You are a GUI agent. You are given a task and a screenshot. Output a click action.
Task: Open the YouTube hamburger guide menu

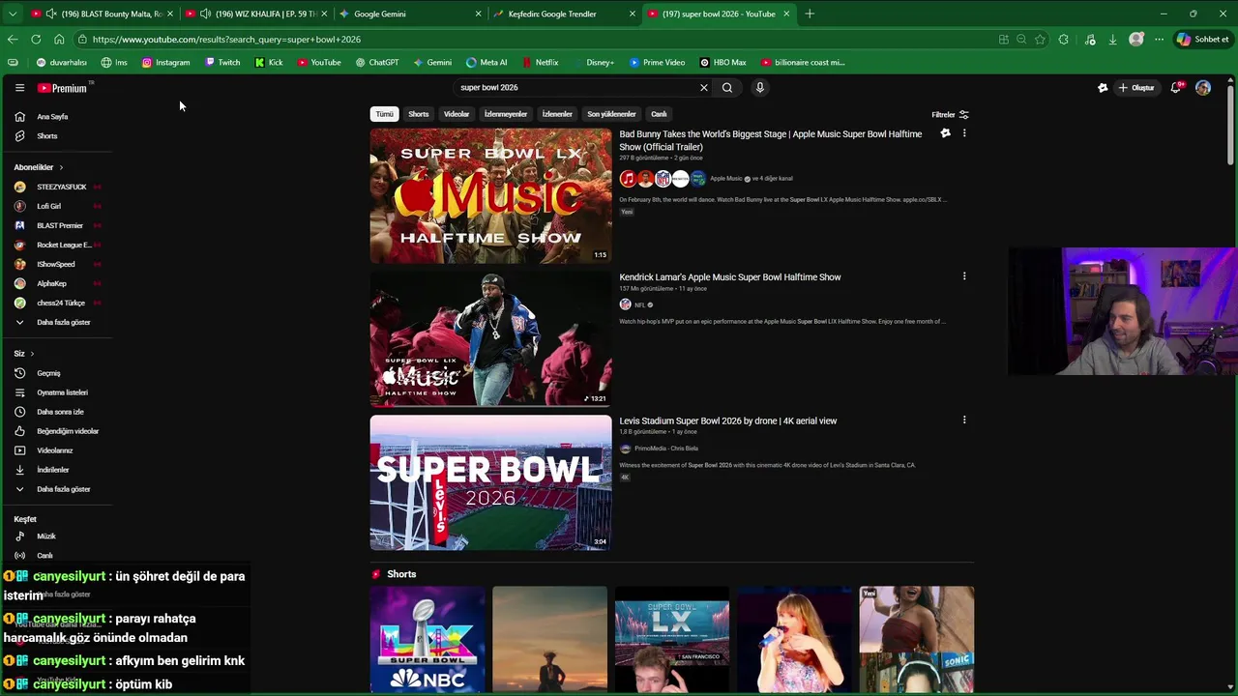[19, 88]
